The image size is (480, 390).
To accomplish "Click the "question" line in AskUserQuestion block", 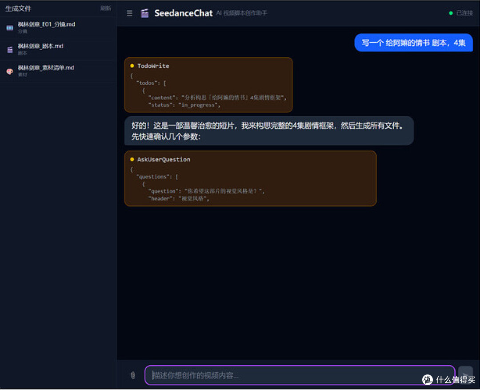I will [x=207, y=191].
